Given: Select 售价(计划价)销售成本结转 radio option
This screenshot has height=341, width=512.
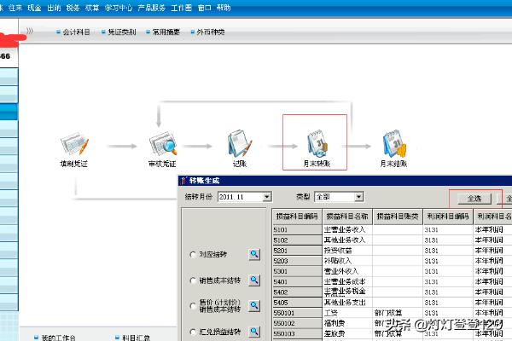Looking at the screenshot, I should [x=193, y=306].
